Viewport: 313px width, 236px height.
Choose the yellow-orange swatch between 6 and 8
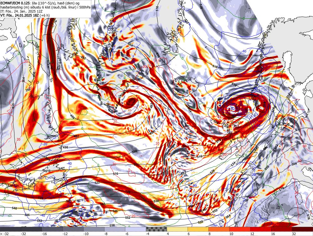[198, 229]
